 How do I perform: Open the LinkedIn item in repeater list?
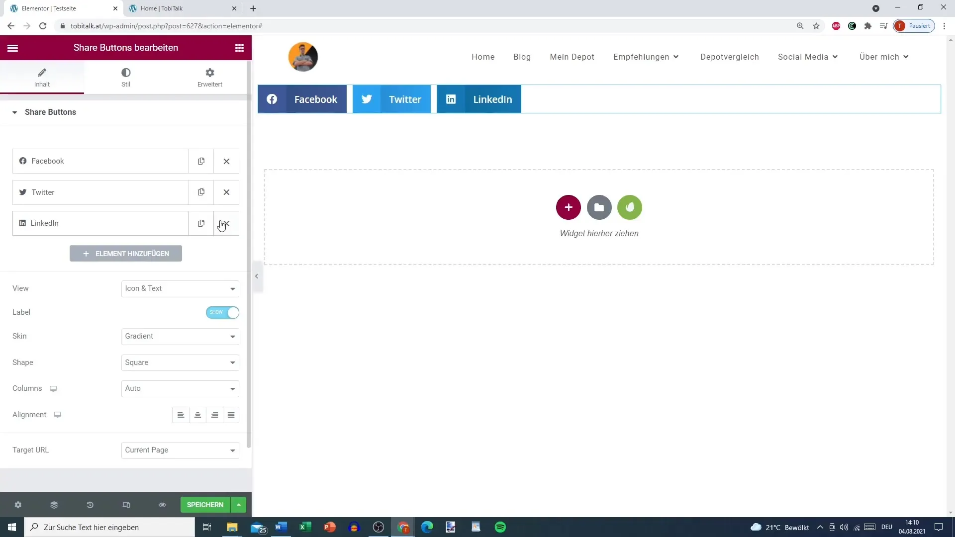(x=100, y=223)
